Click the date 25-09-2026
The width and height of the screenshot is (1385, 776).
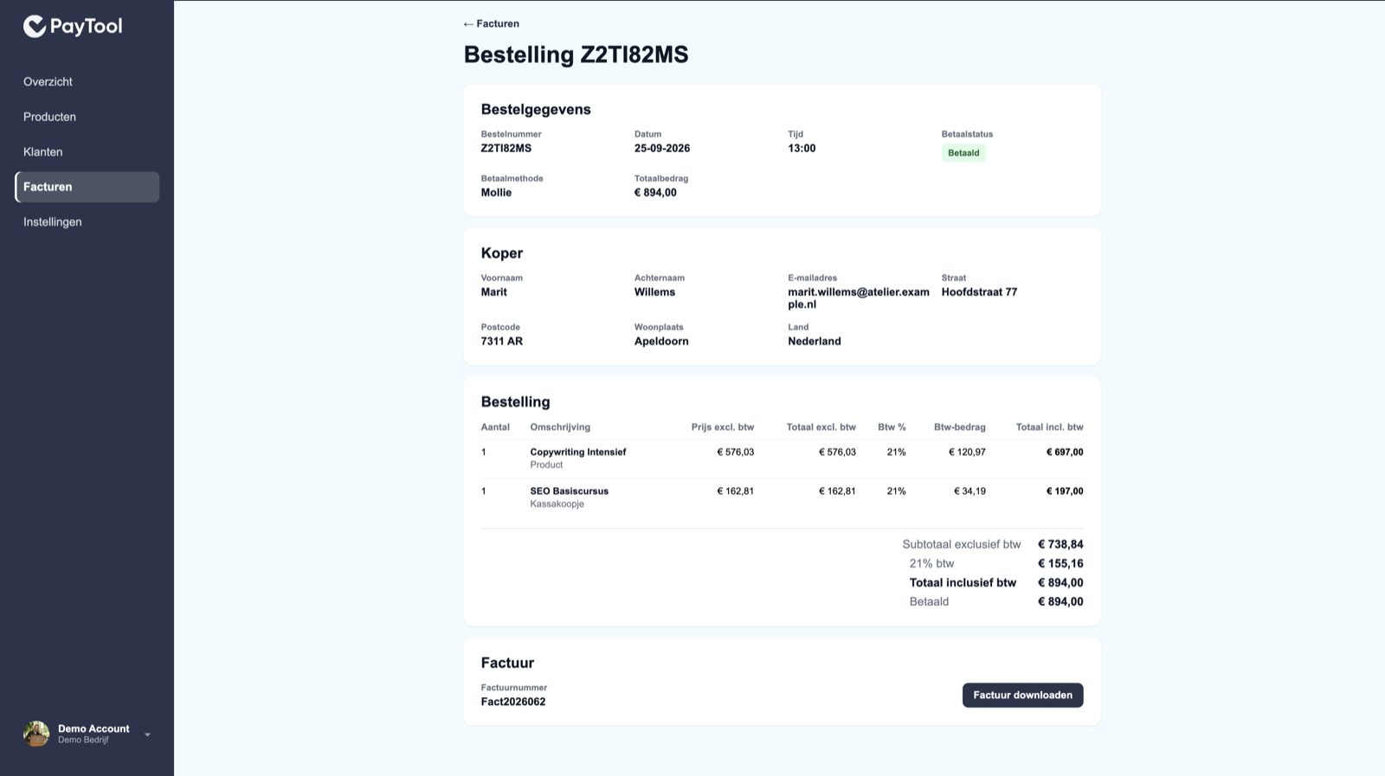[662, 148]
